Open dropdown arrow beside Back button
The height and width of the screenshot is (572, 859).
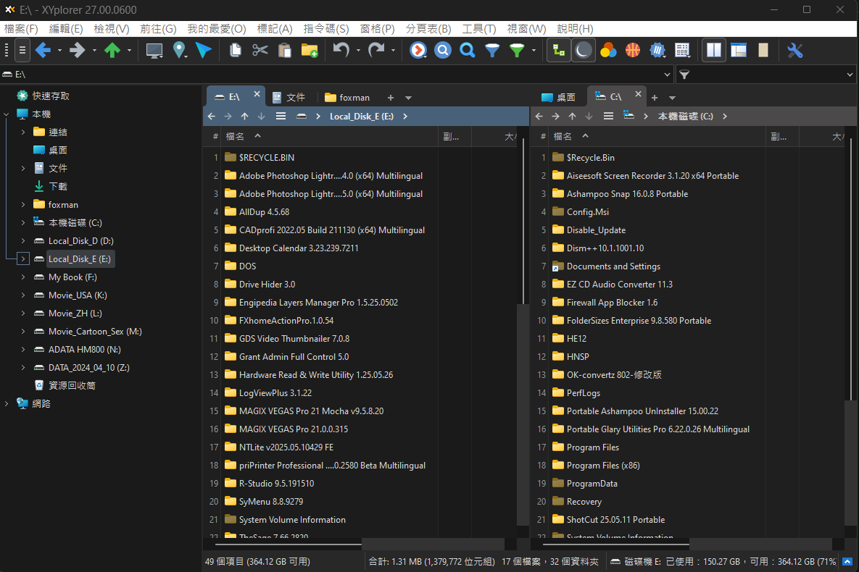click(59, 51)
